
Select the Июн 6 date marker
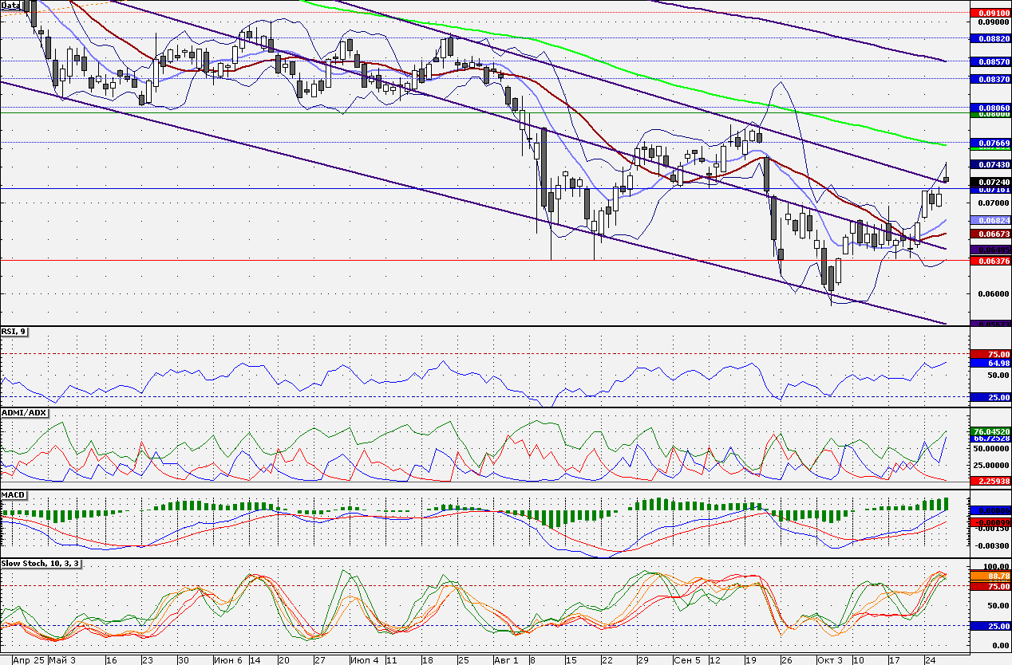(x=229, y=660)
